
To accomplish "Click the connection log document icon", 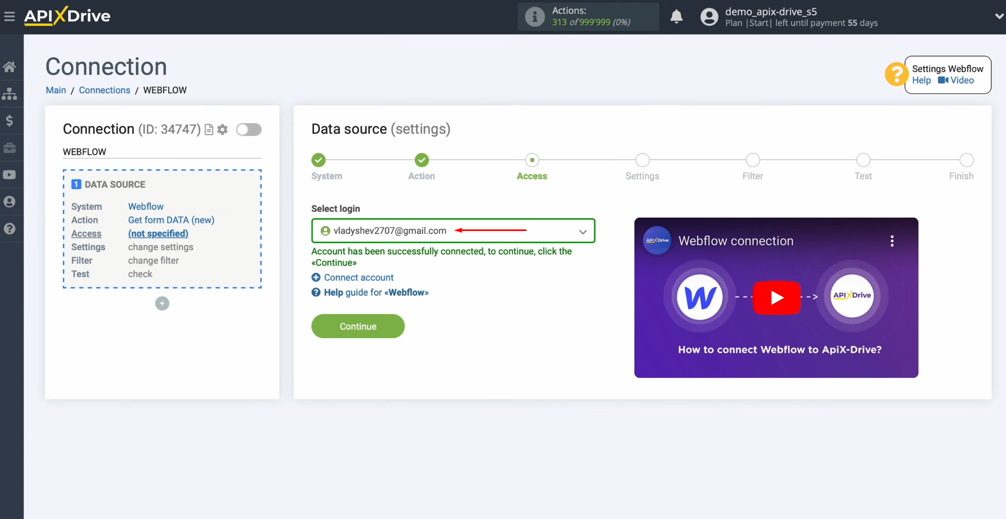I will pos(208,129).
